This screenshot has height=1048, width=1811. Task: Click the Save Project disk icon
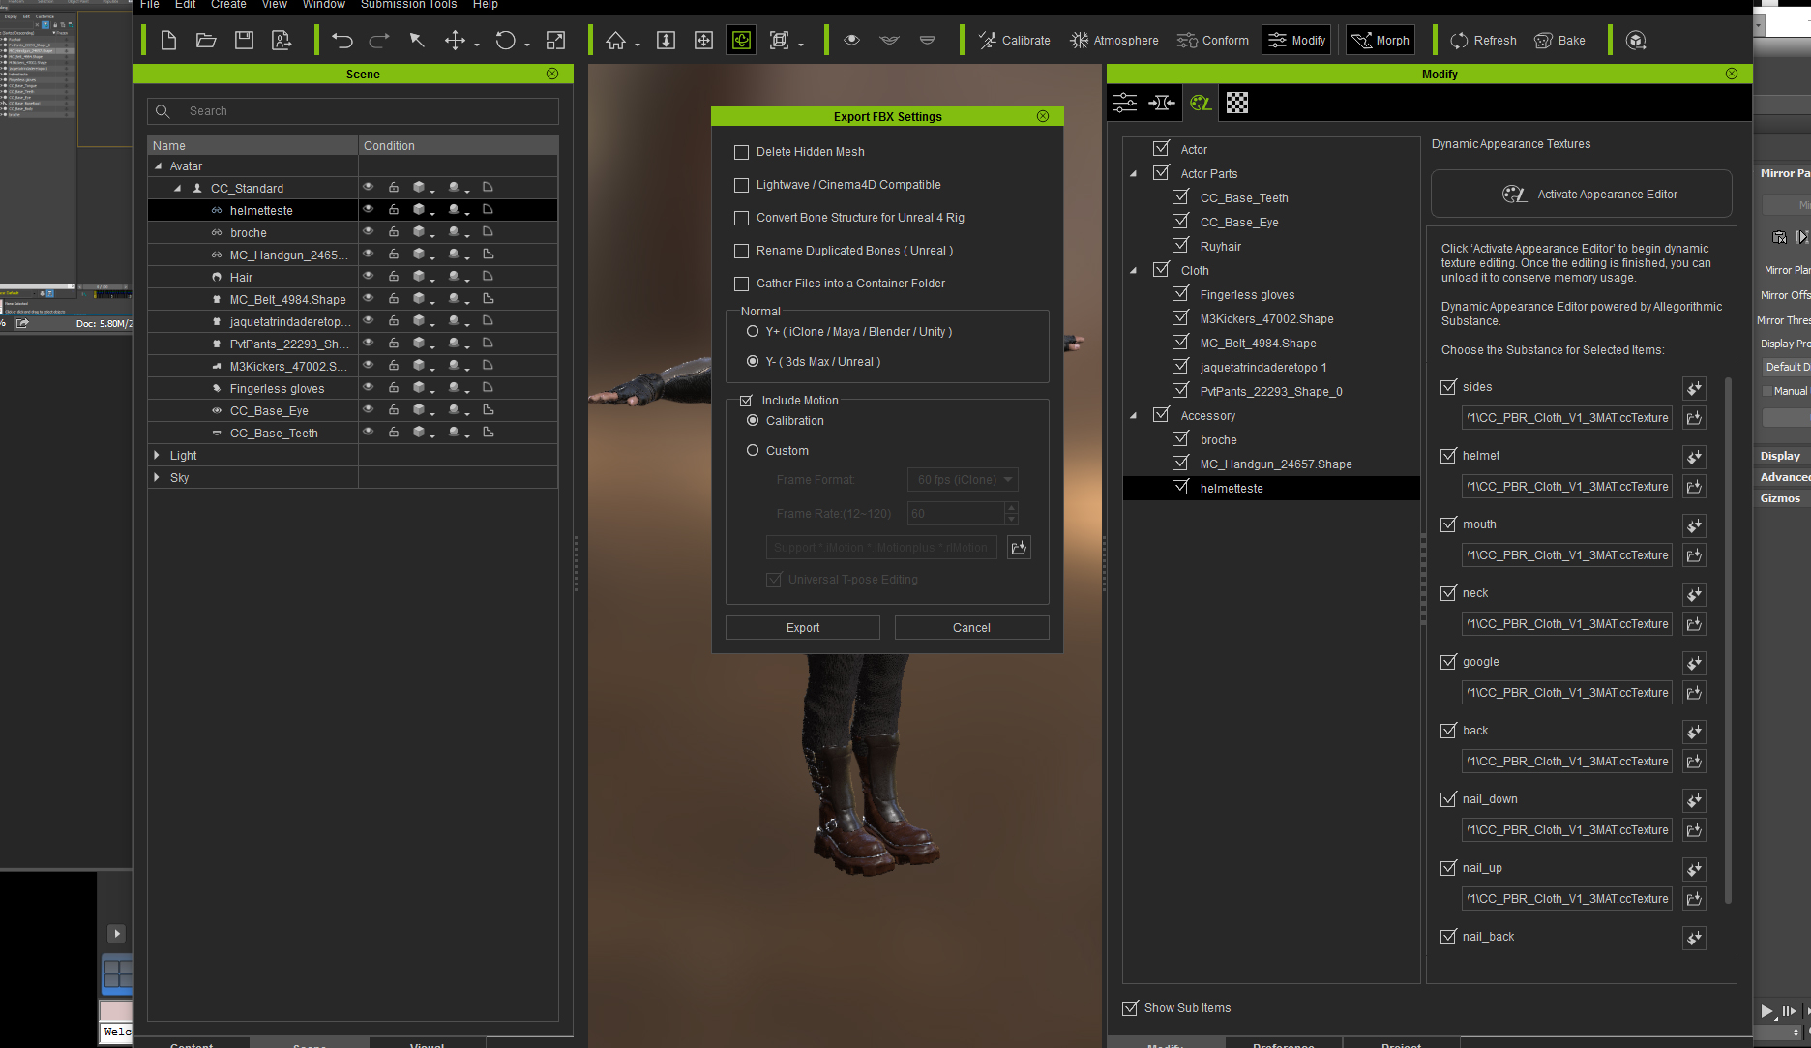click(244, 40)
